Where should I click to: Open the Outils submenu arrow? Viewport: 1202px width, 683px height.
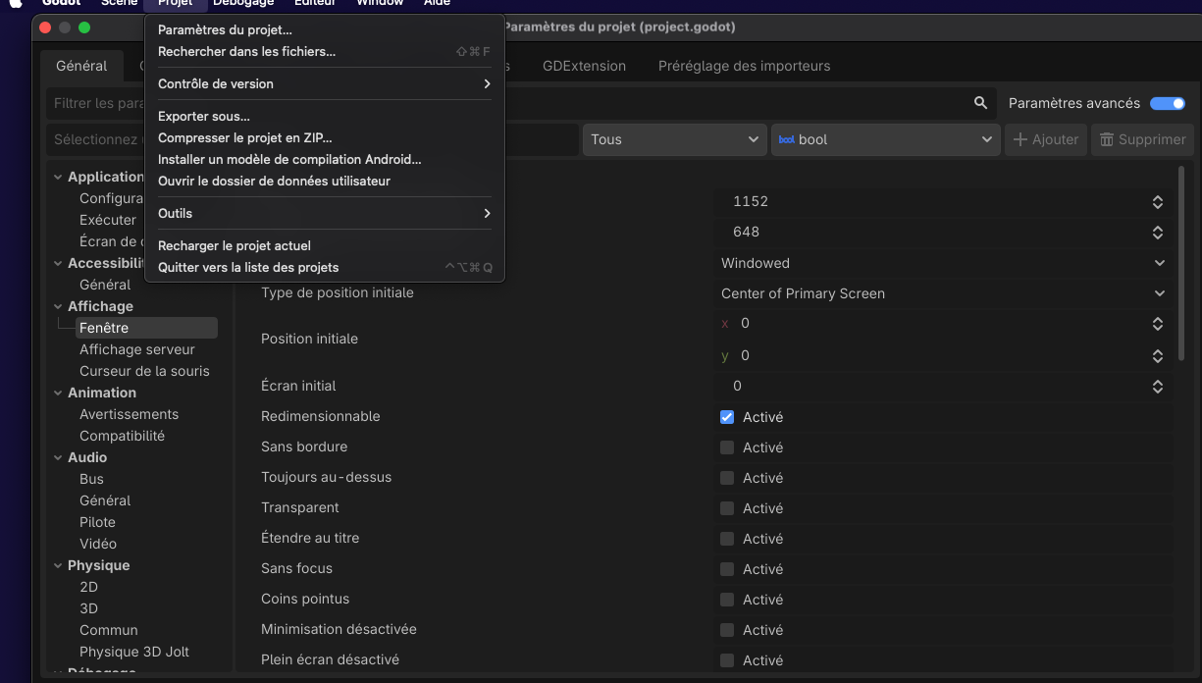click(x=487, y=214)
